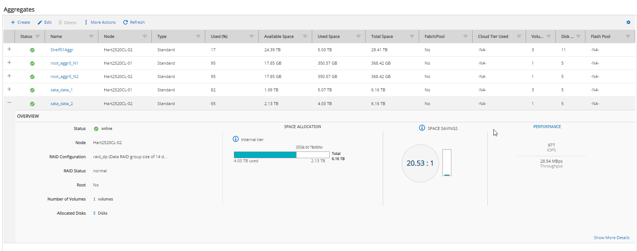Open Show More Details link
The width and height of the screenshot is (637, 251).
point(611,238)
